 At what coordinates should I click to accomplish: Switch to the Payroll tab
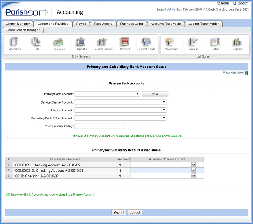pos(81,24)
